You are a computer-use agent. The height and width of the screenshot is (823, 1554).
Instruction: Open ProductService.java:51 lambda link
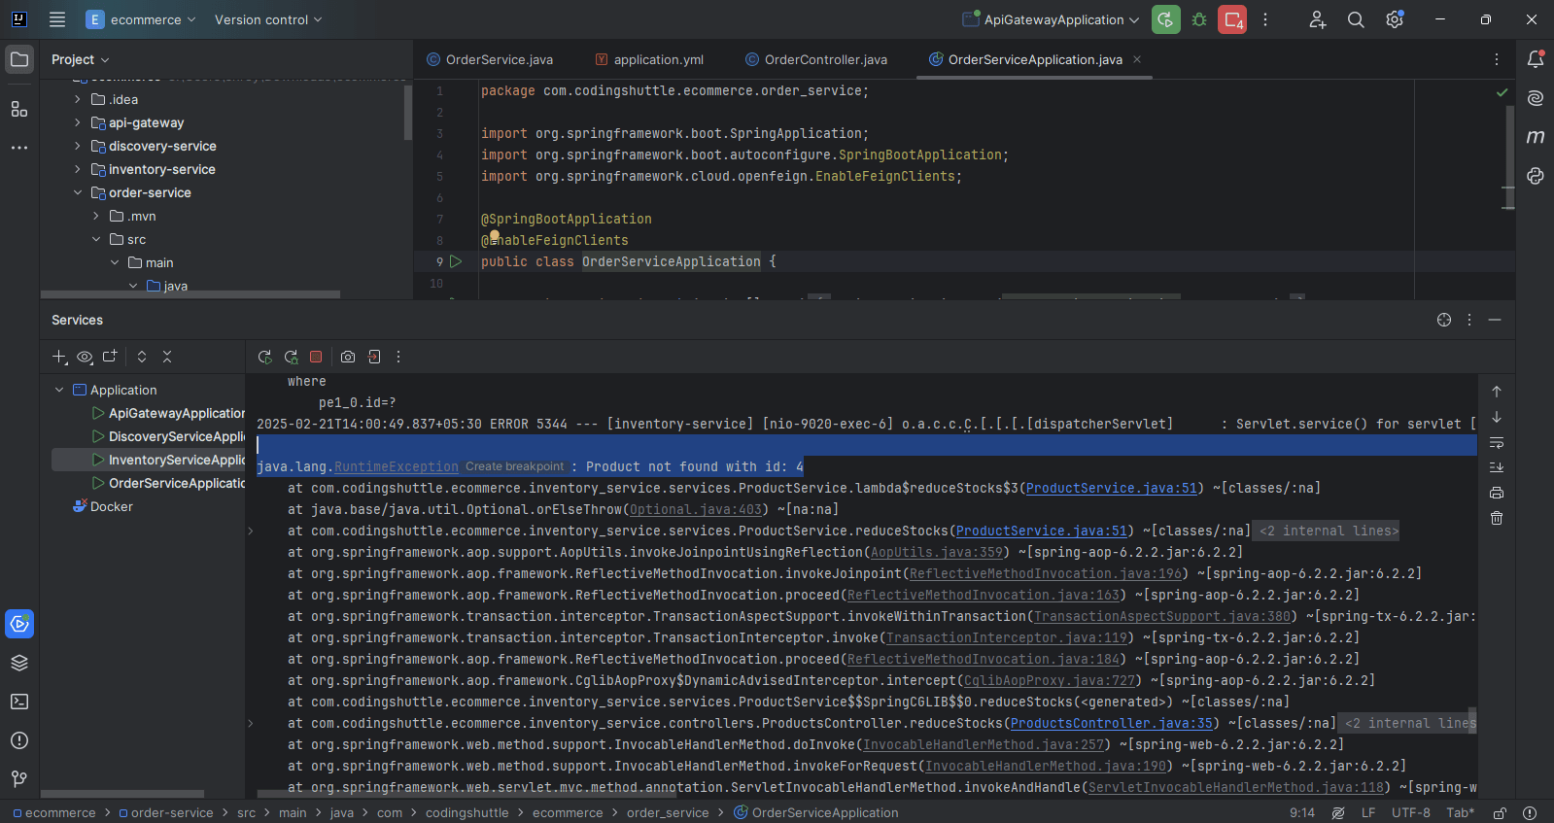pos(1112,488)
